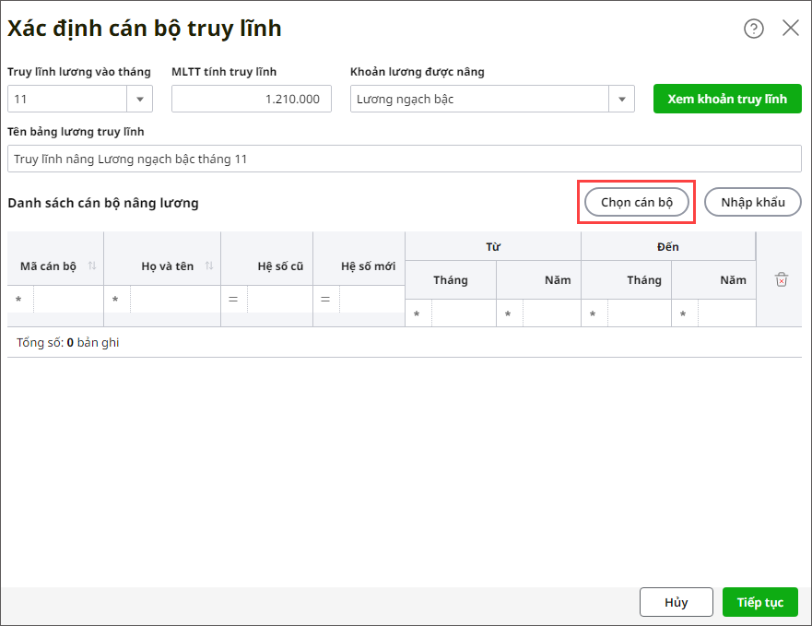The height and width of the screenshot is (626, 812).
Task: Click the MLTT tính truy lĩnh field
Action: tap(252, 99)
